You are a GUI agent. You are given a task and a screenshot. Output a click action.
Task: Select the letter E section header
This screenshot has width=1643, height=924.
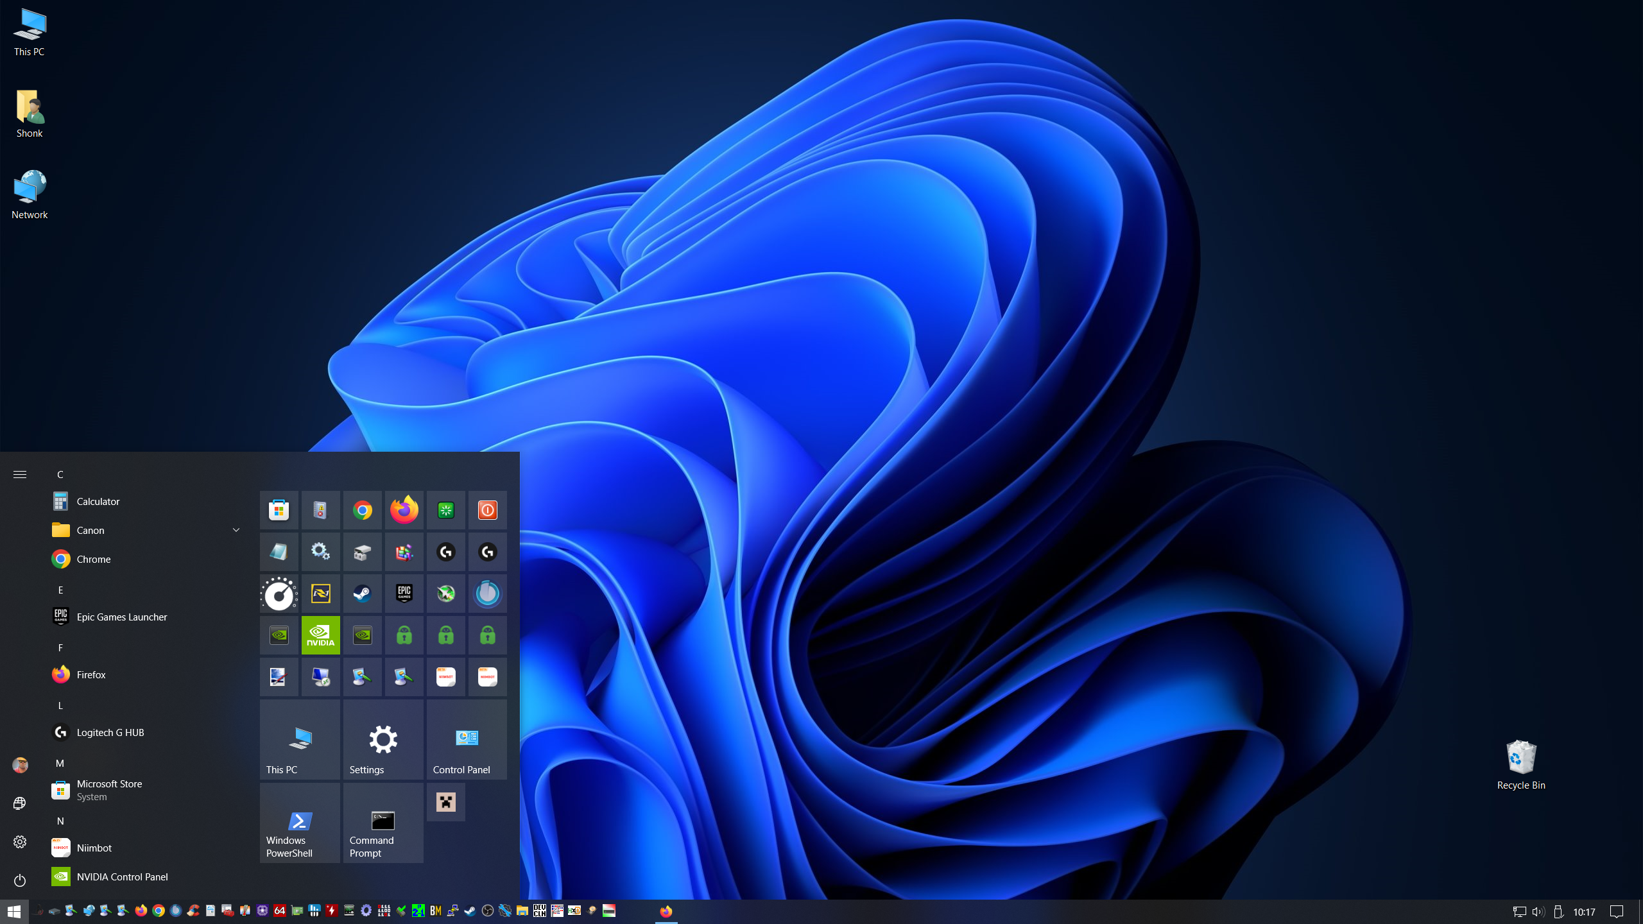pyautogui.click(x=60, y=590)
